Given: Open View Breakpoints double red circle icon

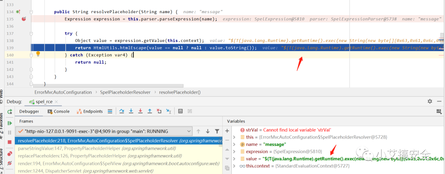Looking at the screenshot, I should coord(10,153).
